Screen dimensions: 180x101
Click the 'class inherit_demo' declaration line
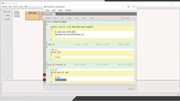[x=56, y=22]
